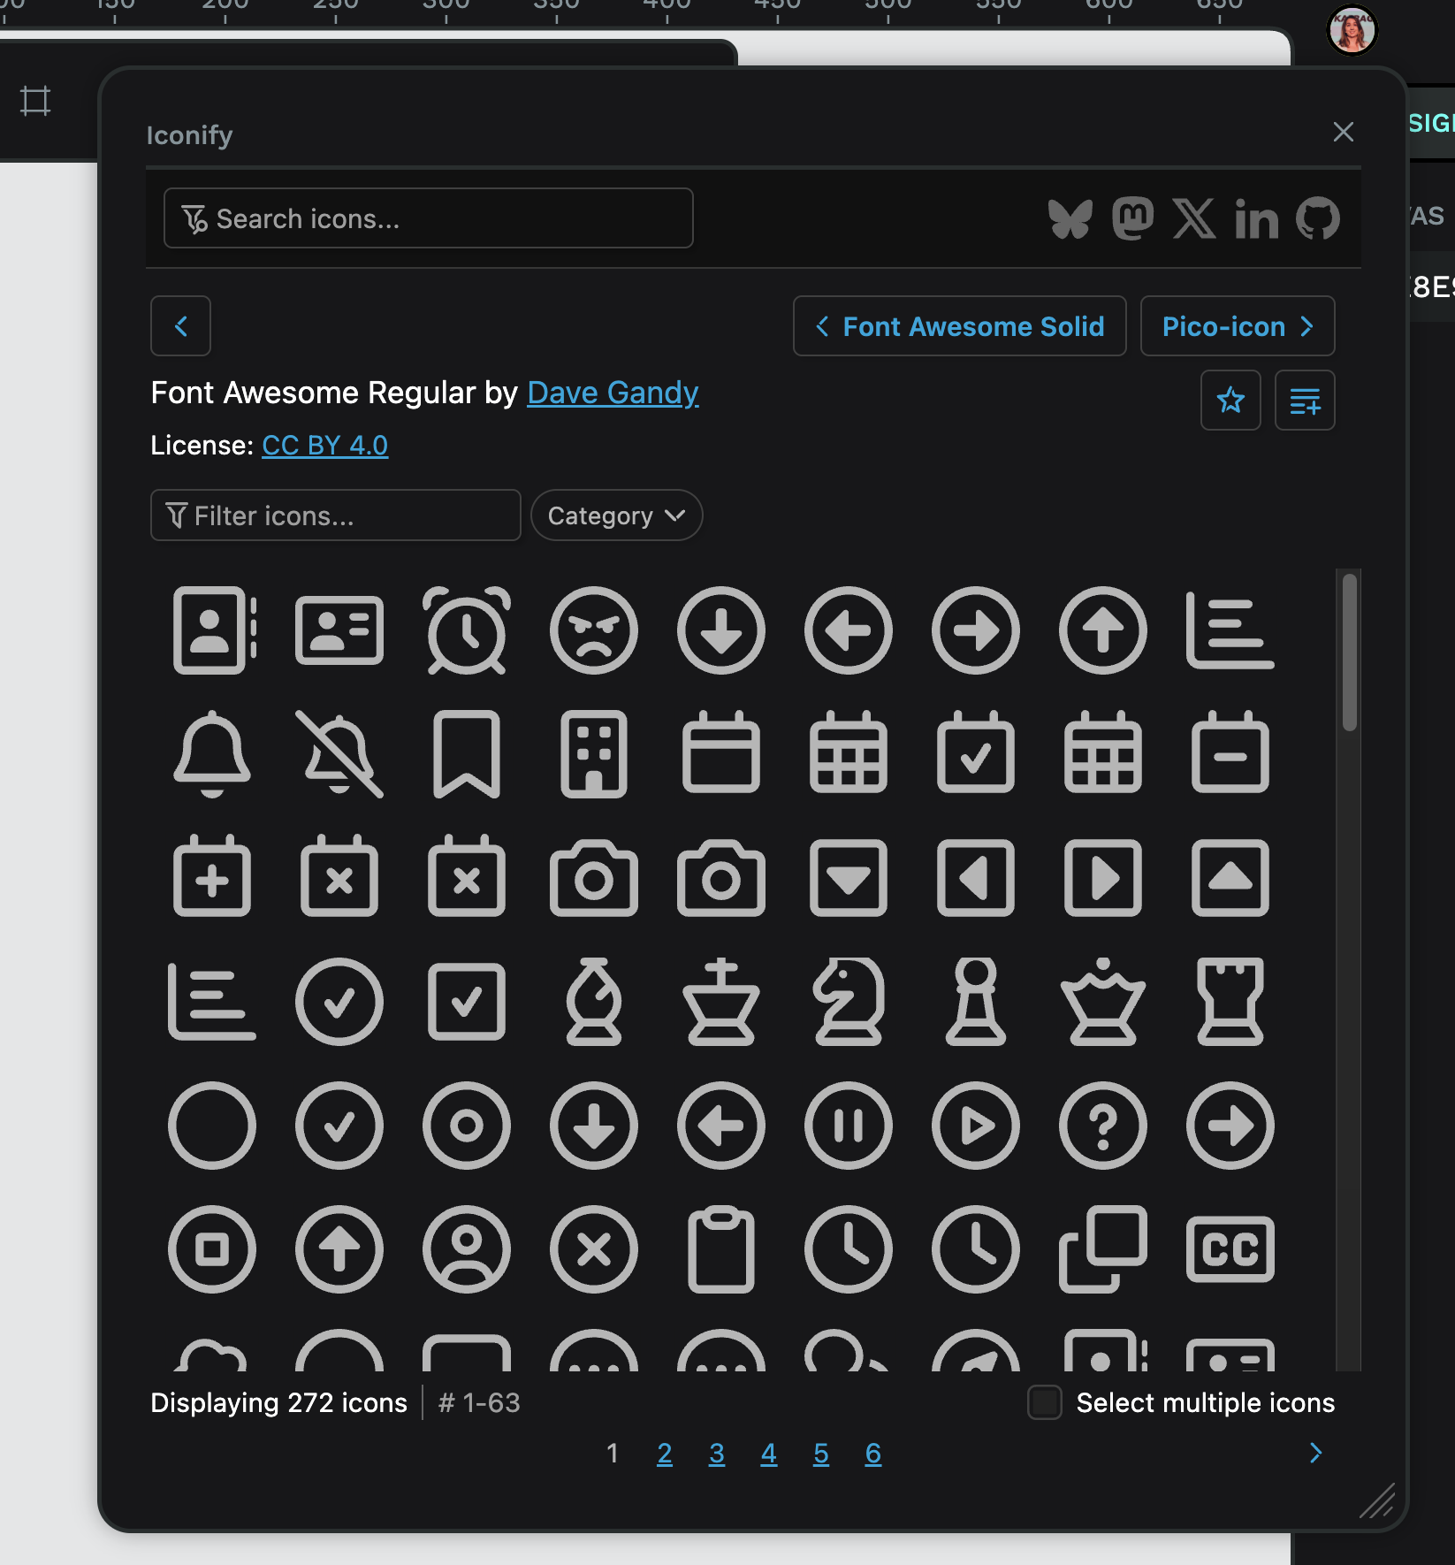Select the stop circle icon
Screen dimensions: 1455x1565
(212, 1249)
